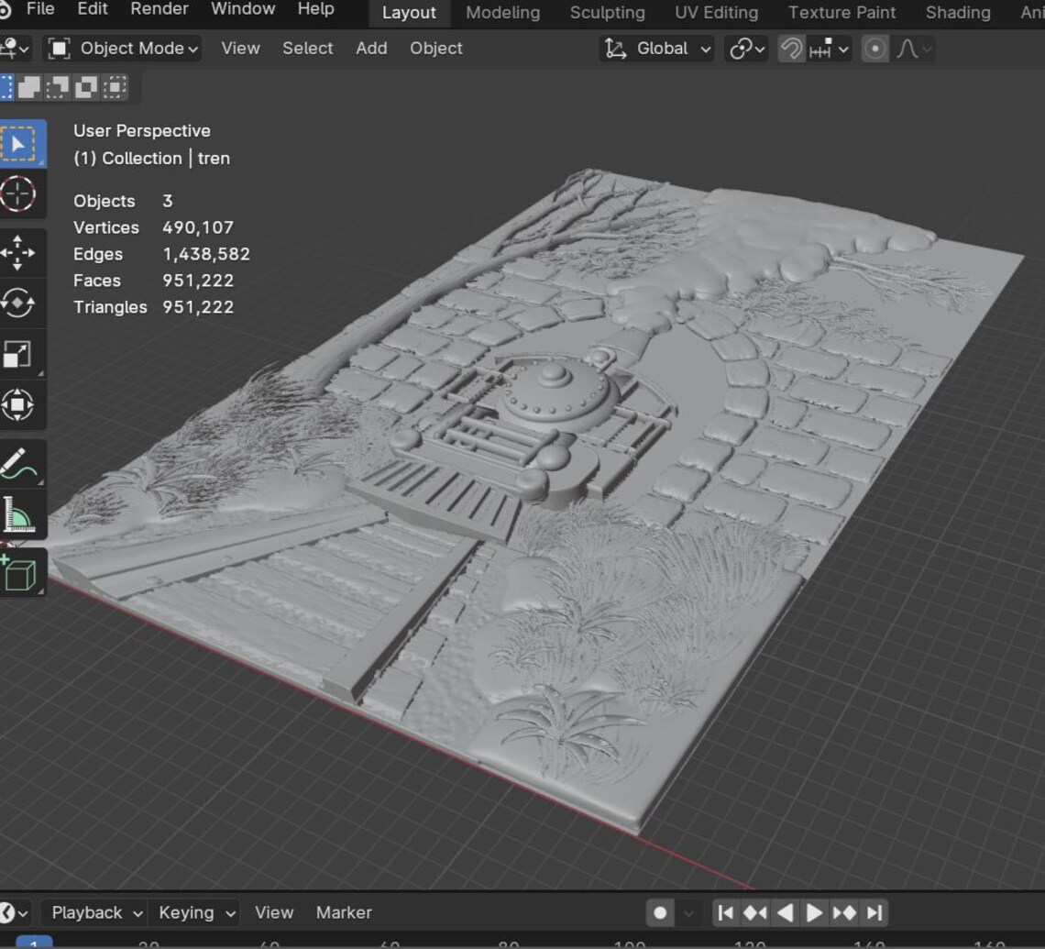
Task: Open the Render menu
Action: click(x=159, y=9)
